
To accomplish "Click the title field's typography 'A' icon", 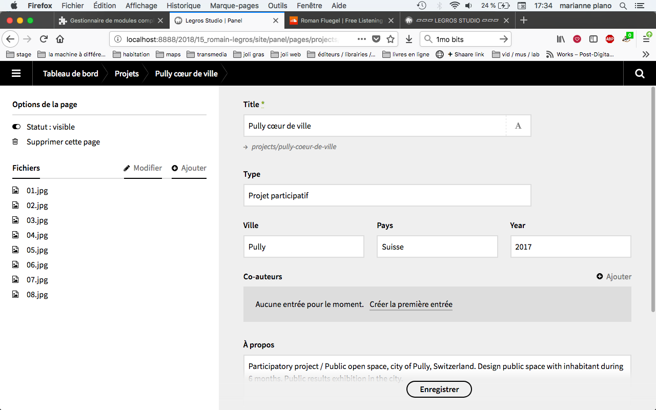I will click(x=518, y=126).
